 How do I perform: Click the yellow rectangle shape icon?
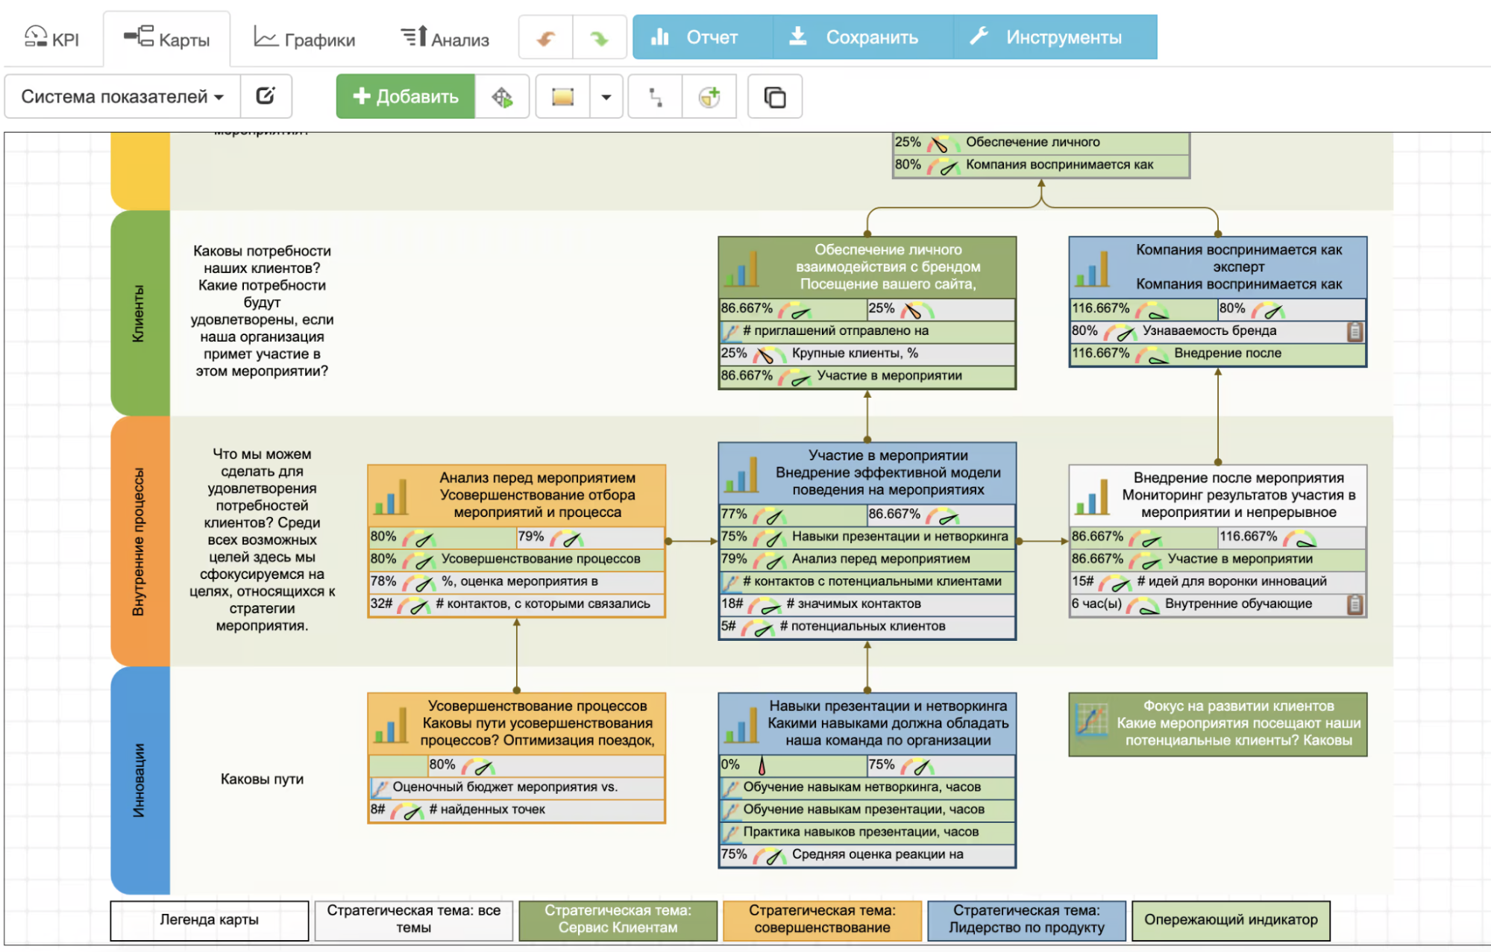click(x=562, y=96)
